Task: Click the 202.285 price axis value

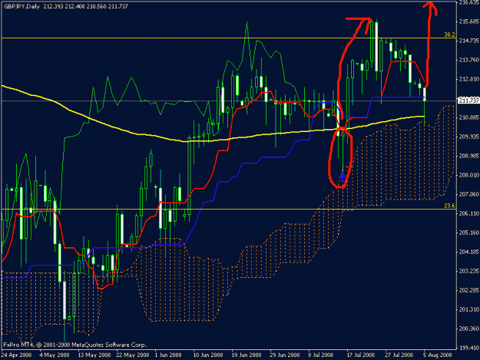Action: (x=469, y=290)
